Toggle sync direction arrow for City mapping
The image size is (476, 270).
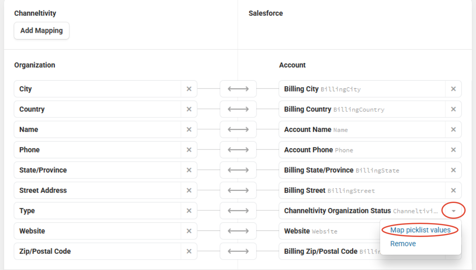[x=238, y=89]
